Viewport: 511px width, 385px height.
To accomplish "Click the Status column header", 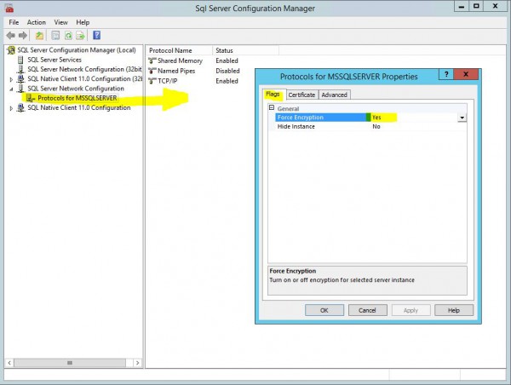I will pyautogui.click(x=246, y=50).
